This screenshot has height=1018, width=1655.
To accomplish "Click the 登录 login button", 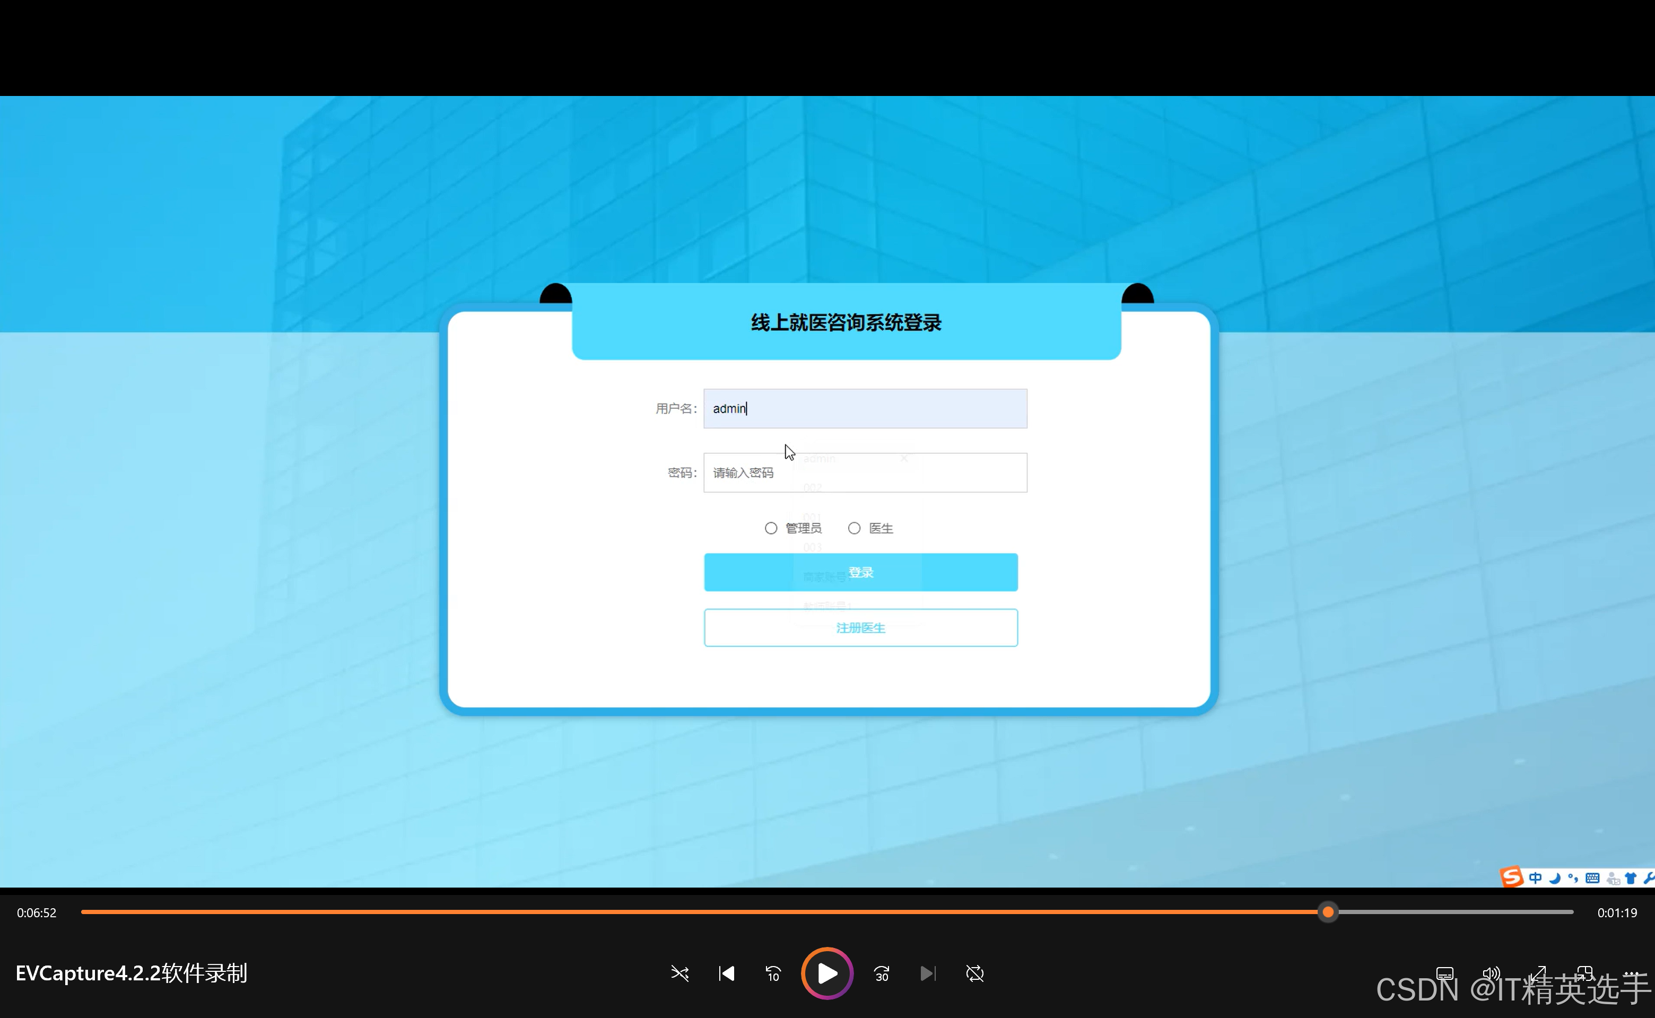I will (x=860, y=572).
